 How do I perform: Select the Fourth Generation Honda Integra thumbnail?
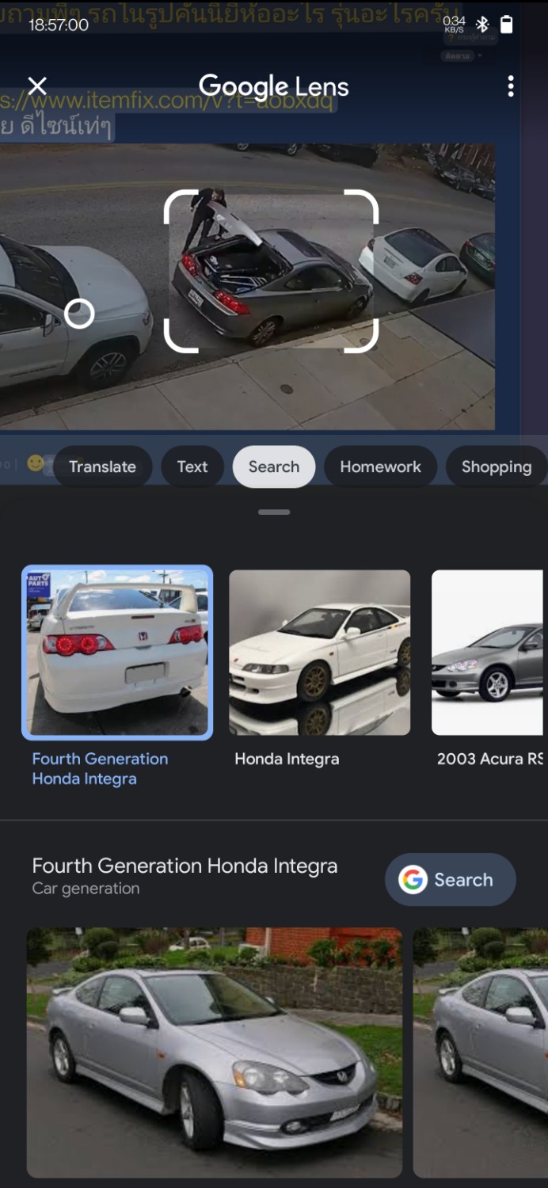[117, 653]
